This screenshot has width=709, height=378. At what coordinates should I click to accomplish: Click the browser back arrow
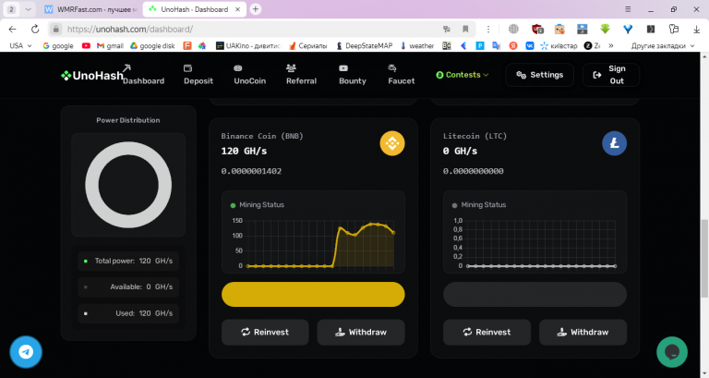(12, 29)
